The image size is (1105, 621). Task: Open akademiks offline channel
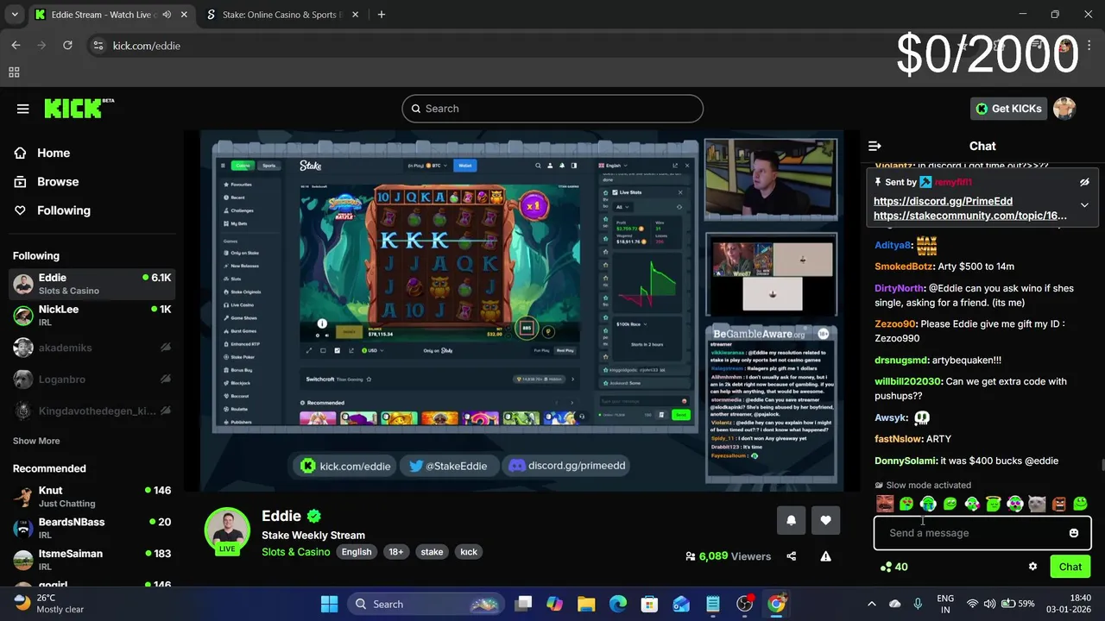pos(91,348)
